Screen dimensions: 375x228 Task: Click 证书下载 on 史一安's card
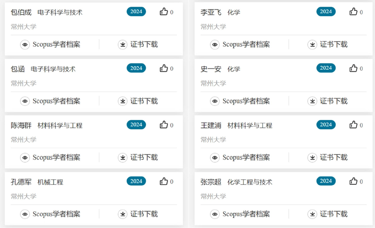pos(334,101)
